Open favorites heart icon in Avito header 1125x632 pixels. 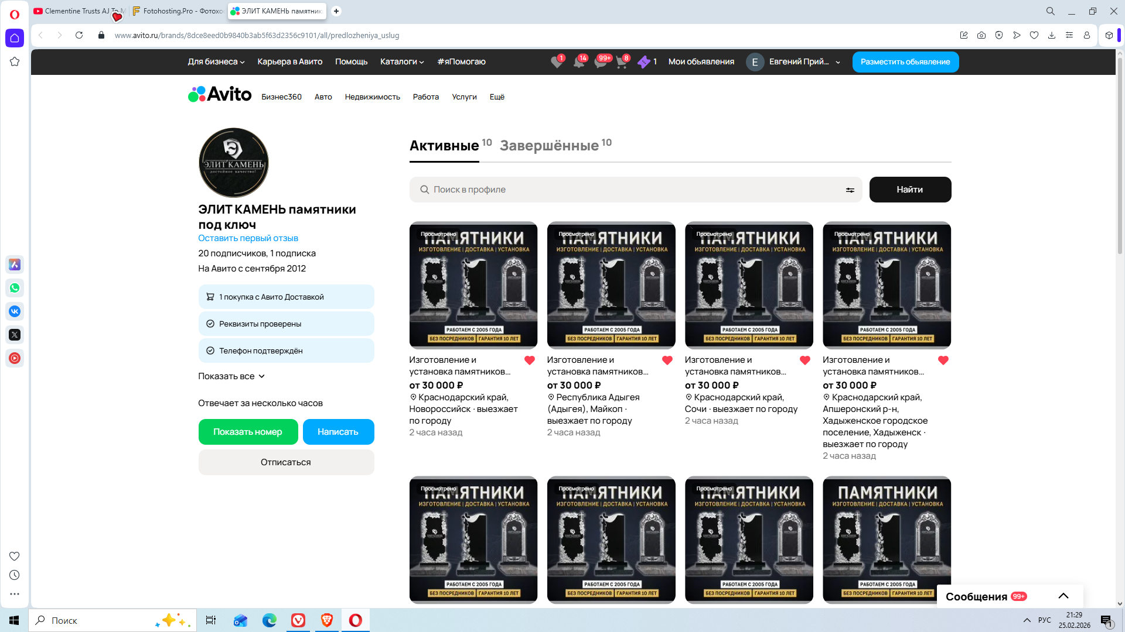pyautogui.click(x=556, y=62)
